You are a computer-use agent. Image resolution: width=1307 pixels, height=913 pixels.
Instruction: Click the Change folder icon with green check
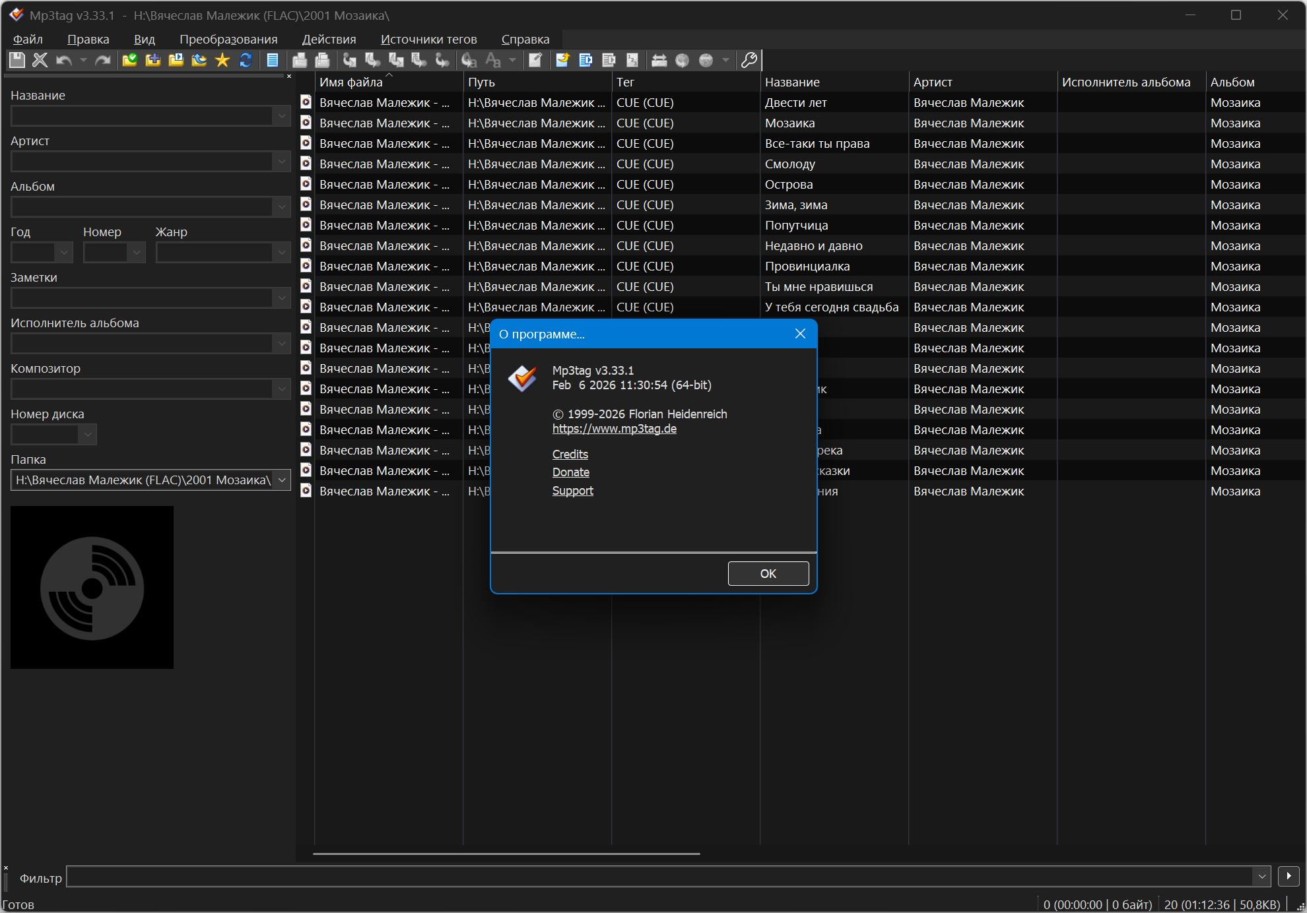pyautogui.click(x=129, y=60)
